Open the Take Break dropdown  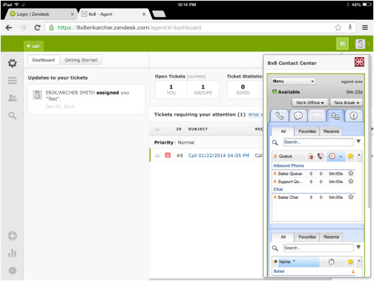(346, 103)
